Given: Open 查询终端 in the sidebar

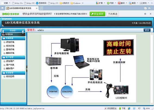Looking at the screenshot, I should point(10,49).
